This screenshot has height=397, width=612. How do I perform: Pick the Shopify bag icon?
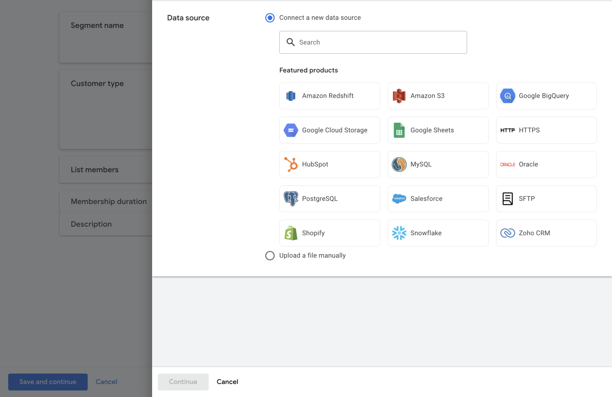click(291, 233)
